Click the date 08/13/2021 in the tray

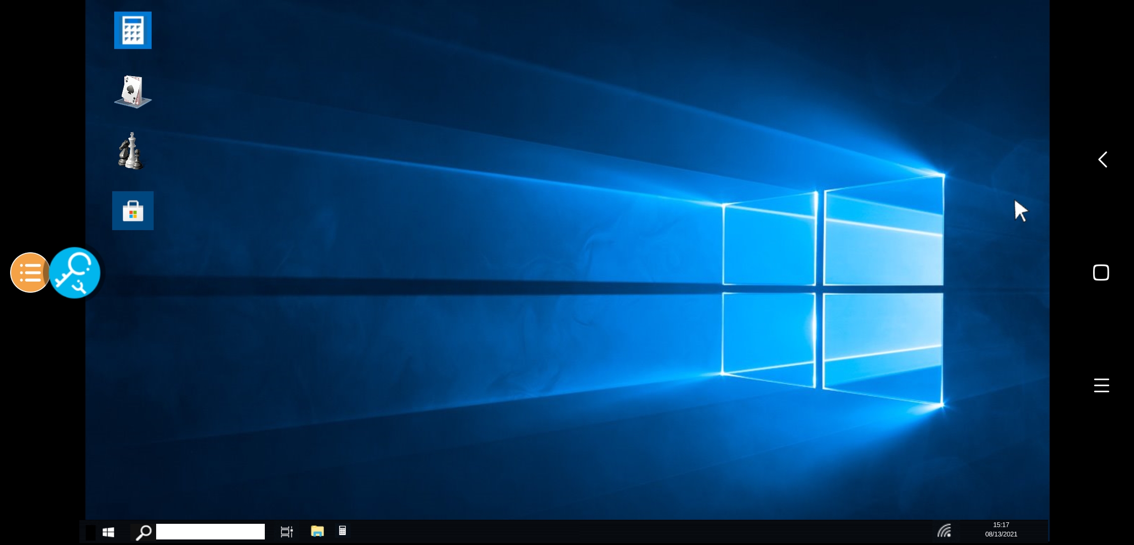1001,534
